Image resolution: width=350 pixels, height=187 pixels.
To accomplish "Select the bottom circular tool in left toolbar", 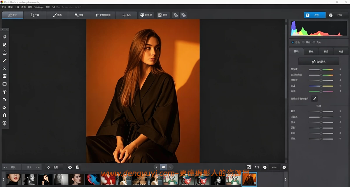I will point(5,123).
